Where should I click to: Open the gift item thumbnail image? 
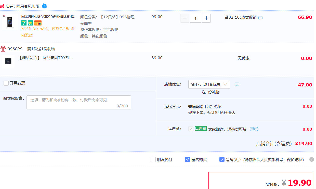[x=8, y=61]
